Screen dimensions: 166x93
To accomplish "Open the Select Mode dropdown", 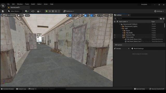I will tap(14, 11).
